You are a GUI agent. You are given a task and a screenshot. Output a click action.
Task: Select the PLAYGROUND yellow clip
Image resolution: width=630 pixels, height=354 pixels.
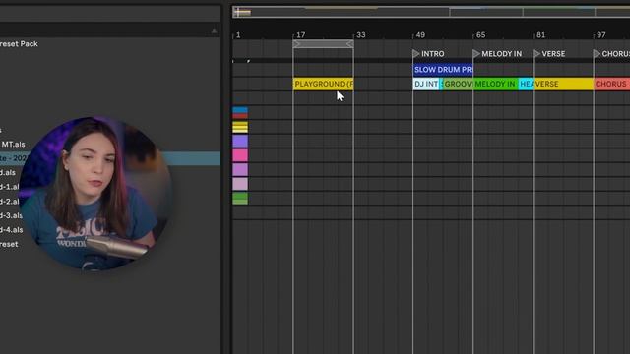coord(324,84)
